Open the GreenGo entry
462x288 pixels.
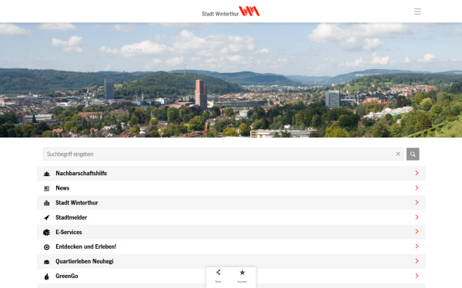pyautogui.click(x=231, y=276)
